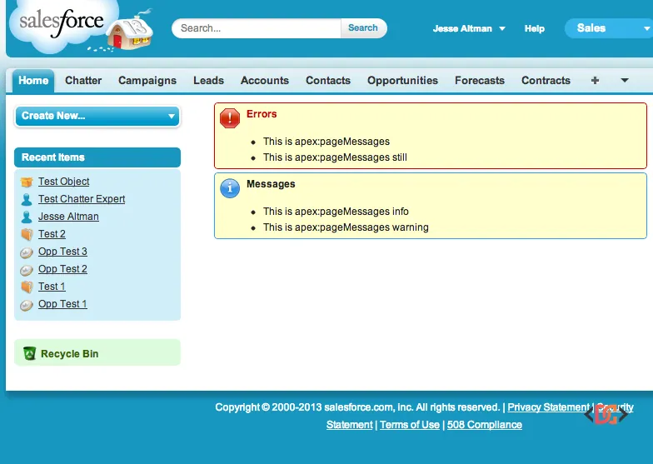653x464 pixels.
Task: Open the Campaigns tab
Action: 147,80
